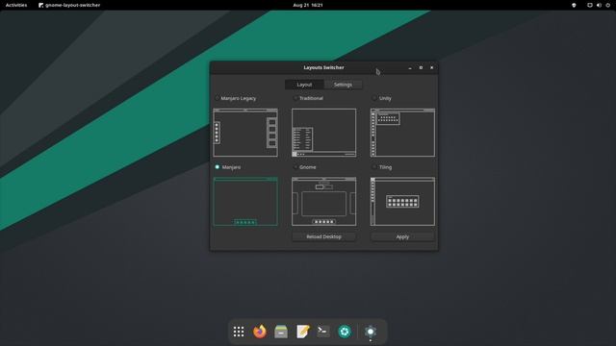Click the shield indicator in top bar
This screenshot has height=346, width=616.
click(574, 5)
